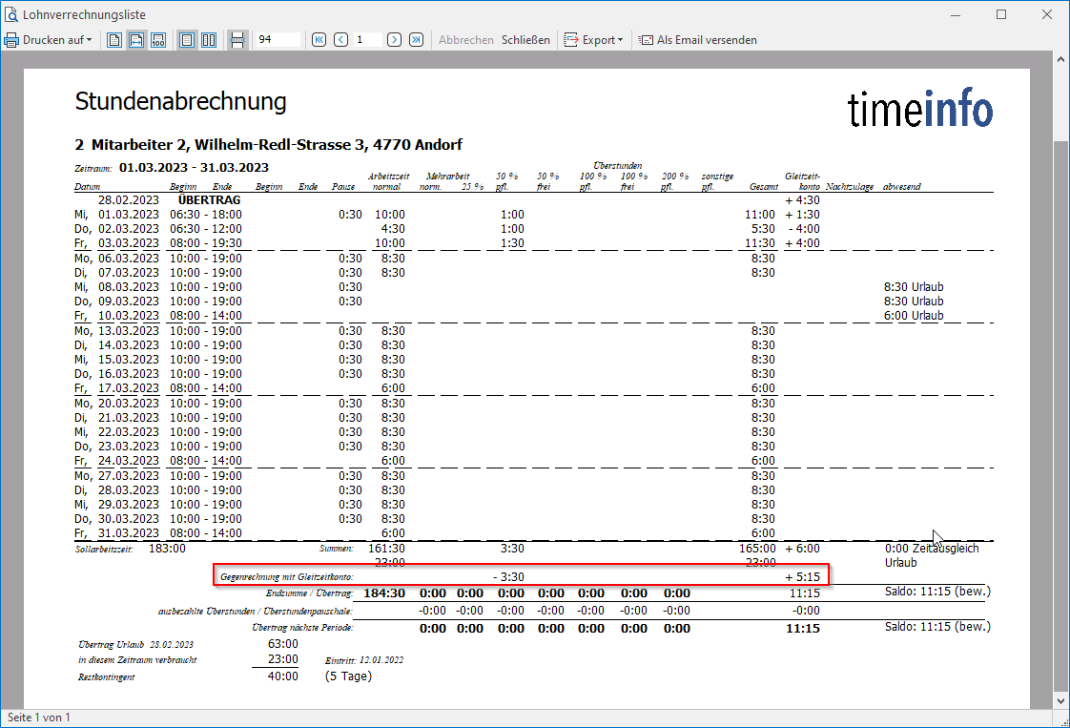Viewport: 1070px width, 728px height.
Task: Toggle single page view mode
Action: [187, 40]
